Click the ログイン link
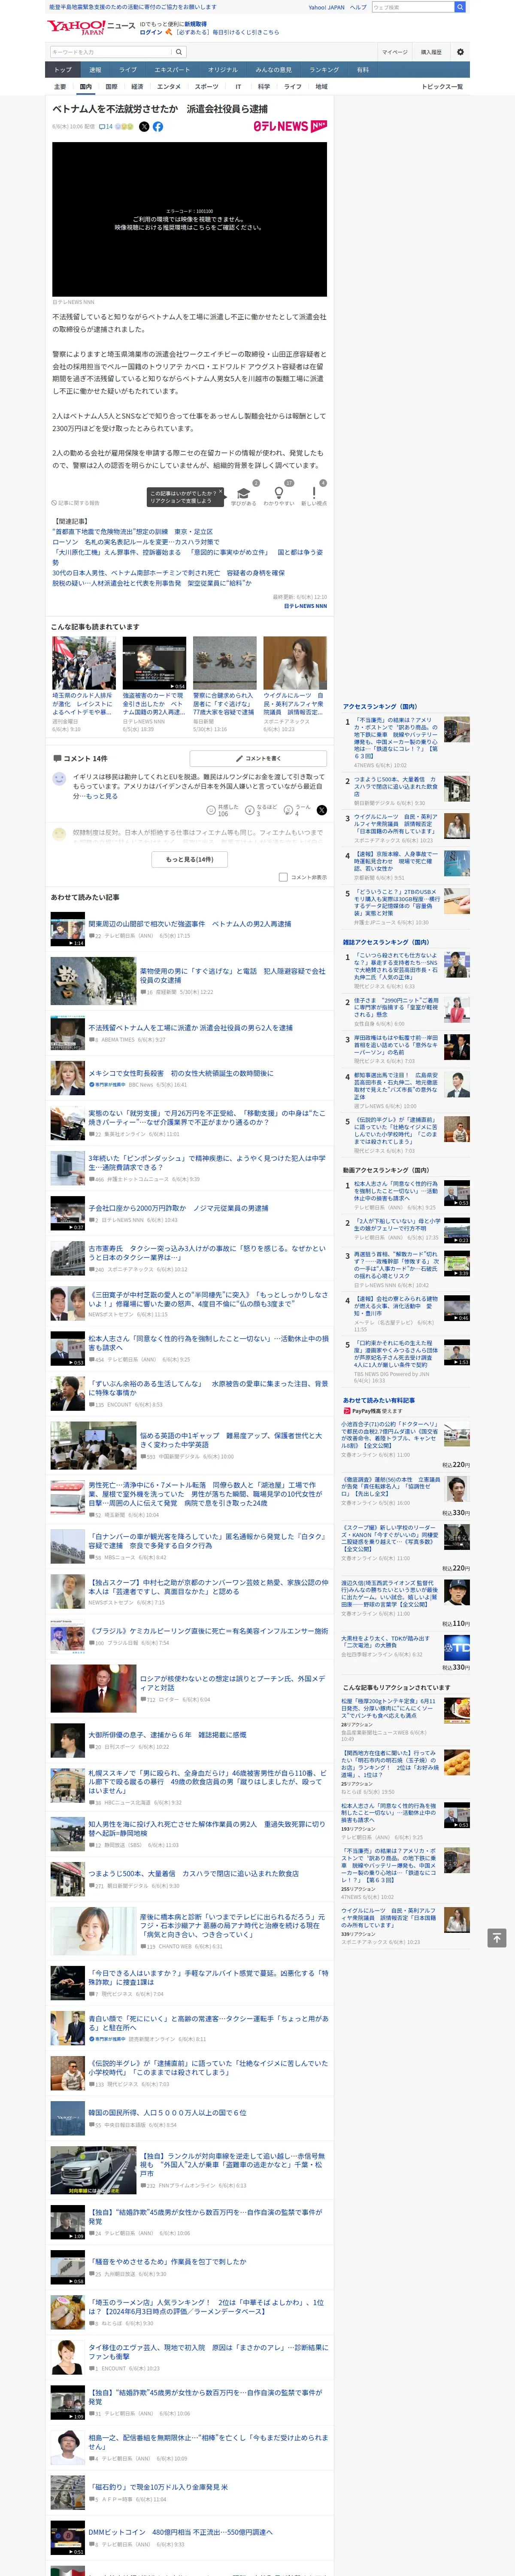This screenshot has width=515, height=2576. [151, 32]
